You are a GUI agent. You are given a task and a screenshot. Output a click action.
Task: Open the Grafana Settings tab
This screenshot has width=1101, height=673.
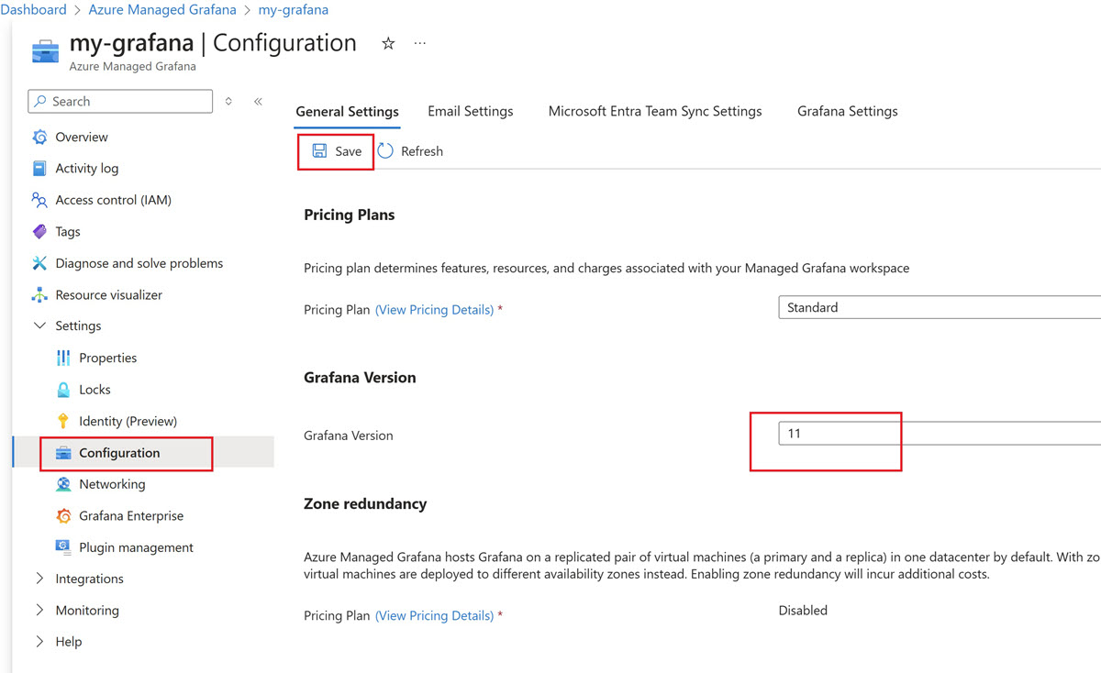tap(847, 112)
